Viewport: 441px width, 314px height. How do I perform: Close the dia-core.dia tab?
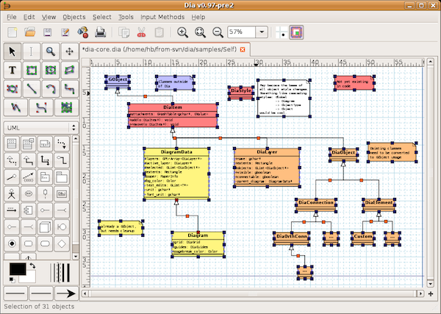click(243, 49)
